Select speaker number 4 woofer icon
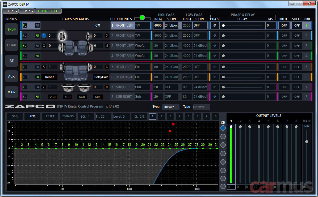Viewport: 318px width, 197px height. [107, 46]
